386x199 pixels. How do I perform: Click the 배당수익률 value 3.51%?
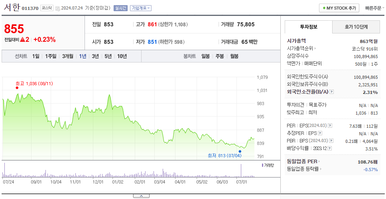click(x=372, y=149)
